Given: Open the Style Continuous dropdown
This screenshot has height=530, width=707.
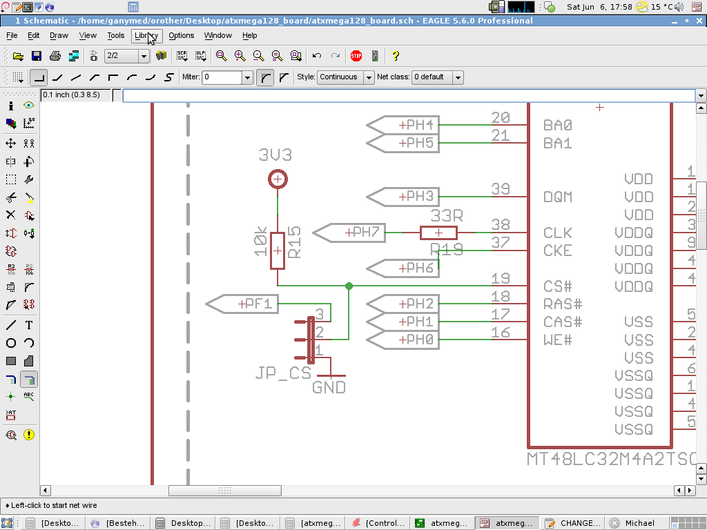Looking at the screenshot, I should (369, 77).
